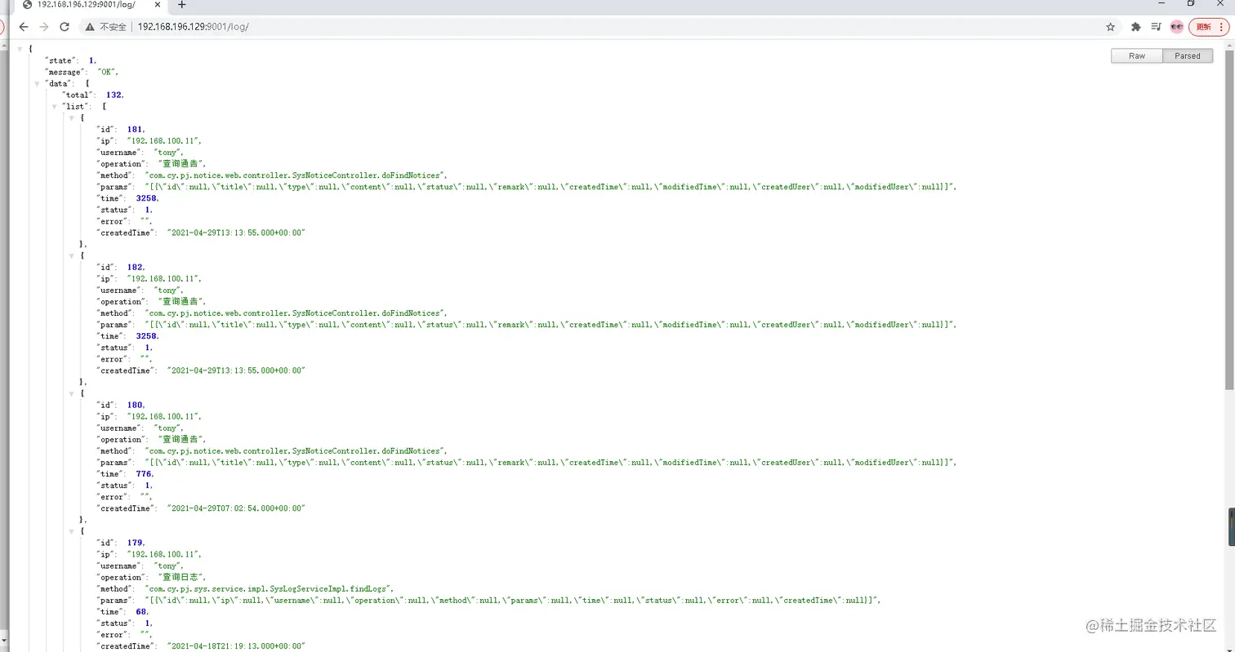Collapse the "data" object
Viewport: 1235px width, 652px height.
(37, 83)
